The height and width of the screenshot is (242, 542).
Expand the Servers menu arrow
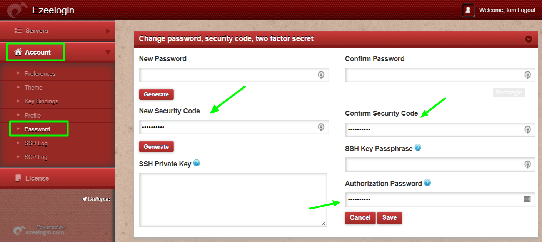[108, 31]
